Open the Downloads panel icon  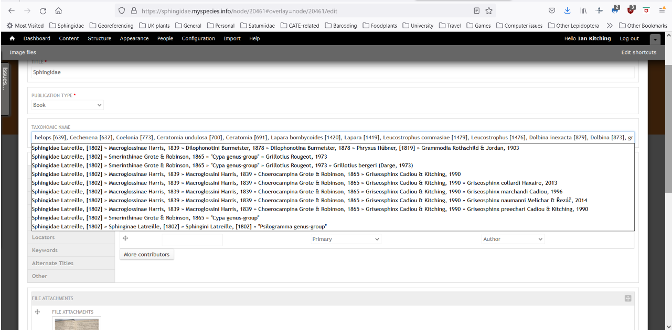tap(567, 10)
